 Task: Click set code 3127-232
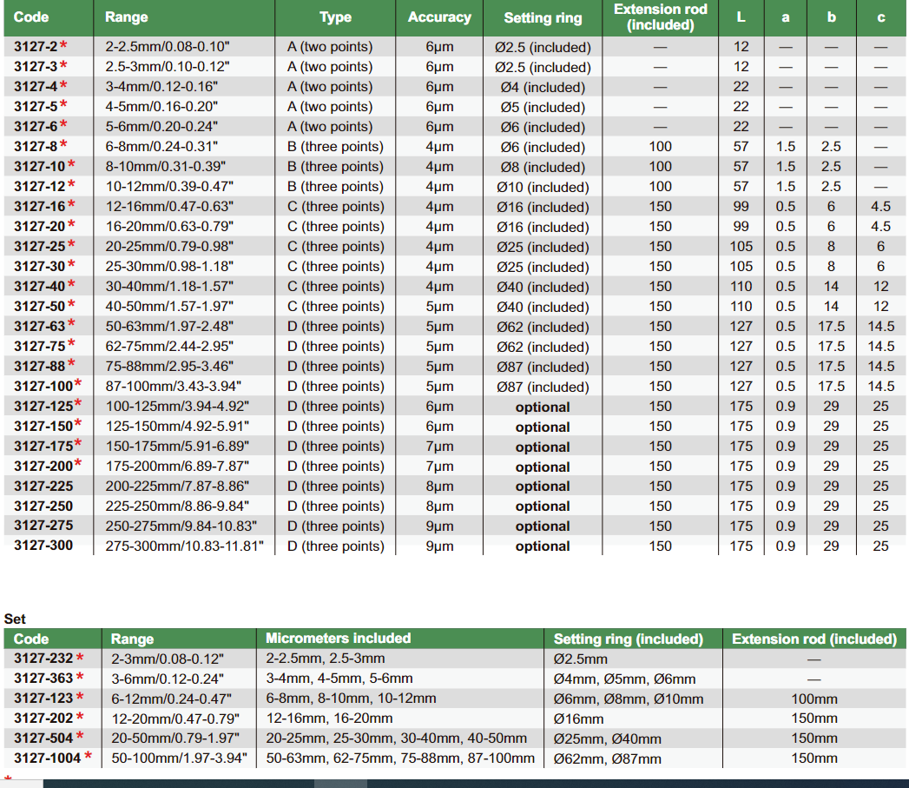tap(43, 659)
